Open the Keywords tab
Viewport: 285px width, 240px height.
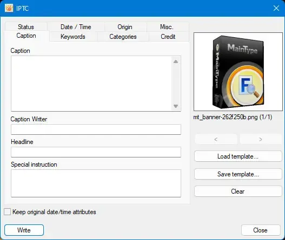[x=73, y=37]
